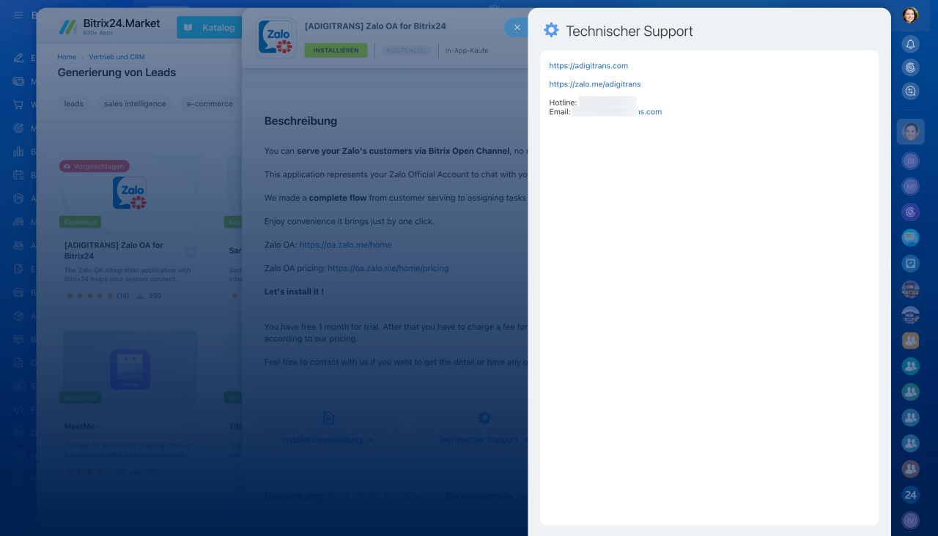Screen dimensions: 938x536
Task: Click the code brackets icon in the left sidebar
Action: point(18,409)
